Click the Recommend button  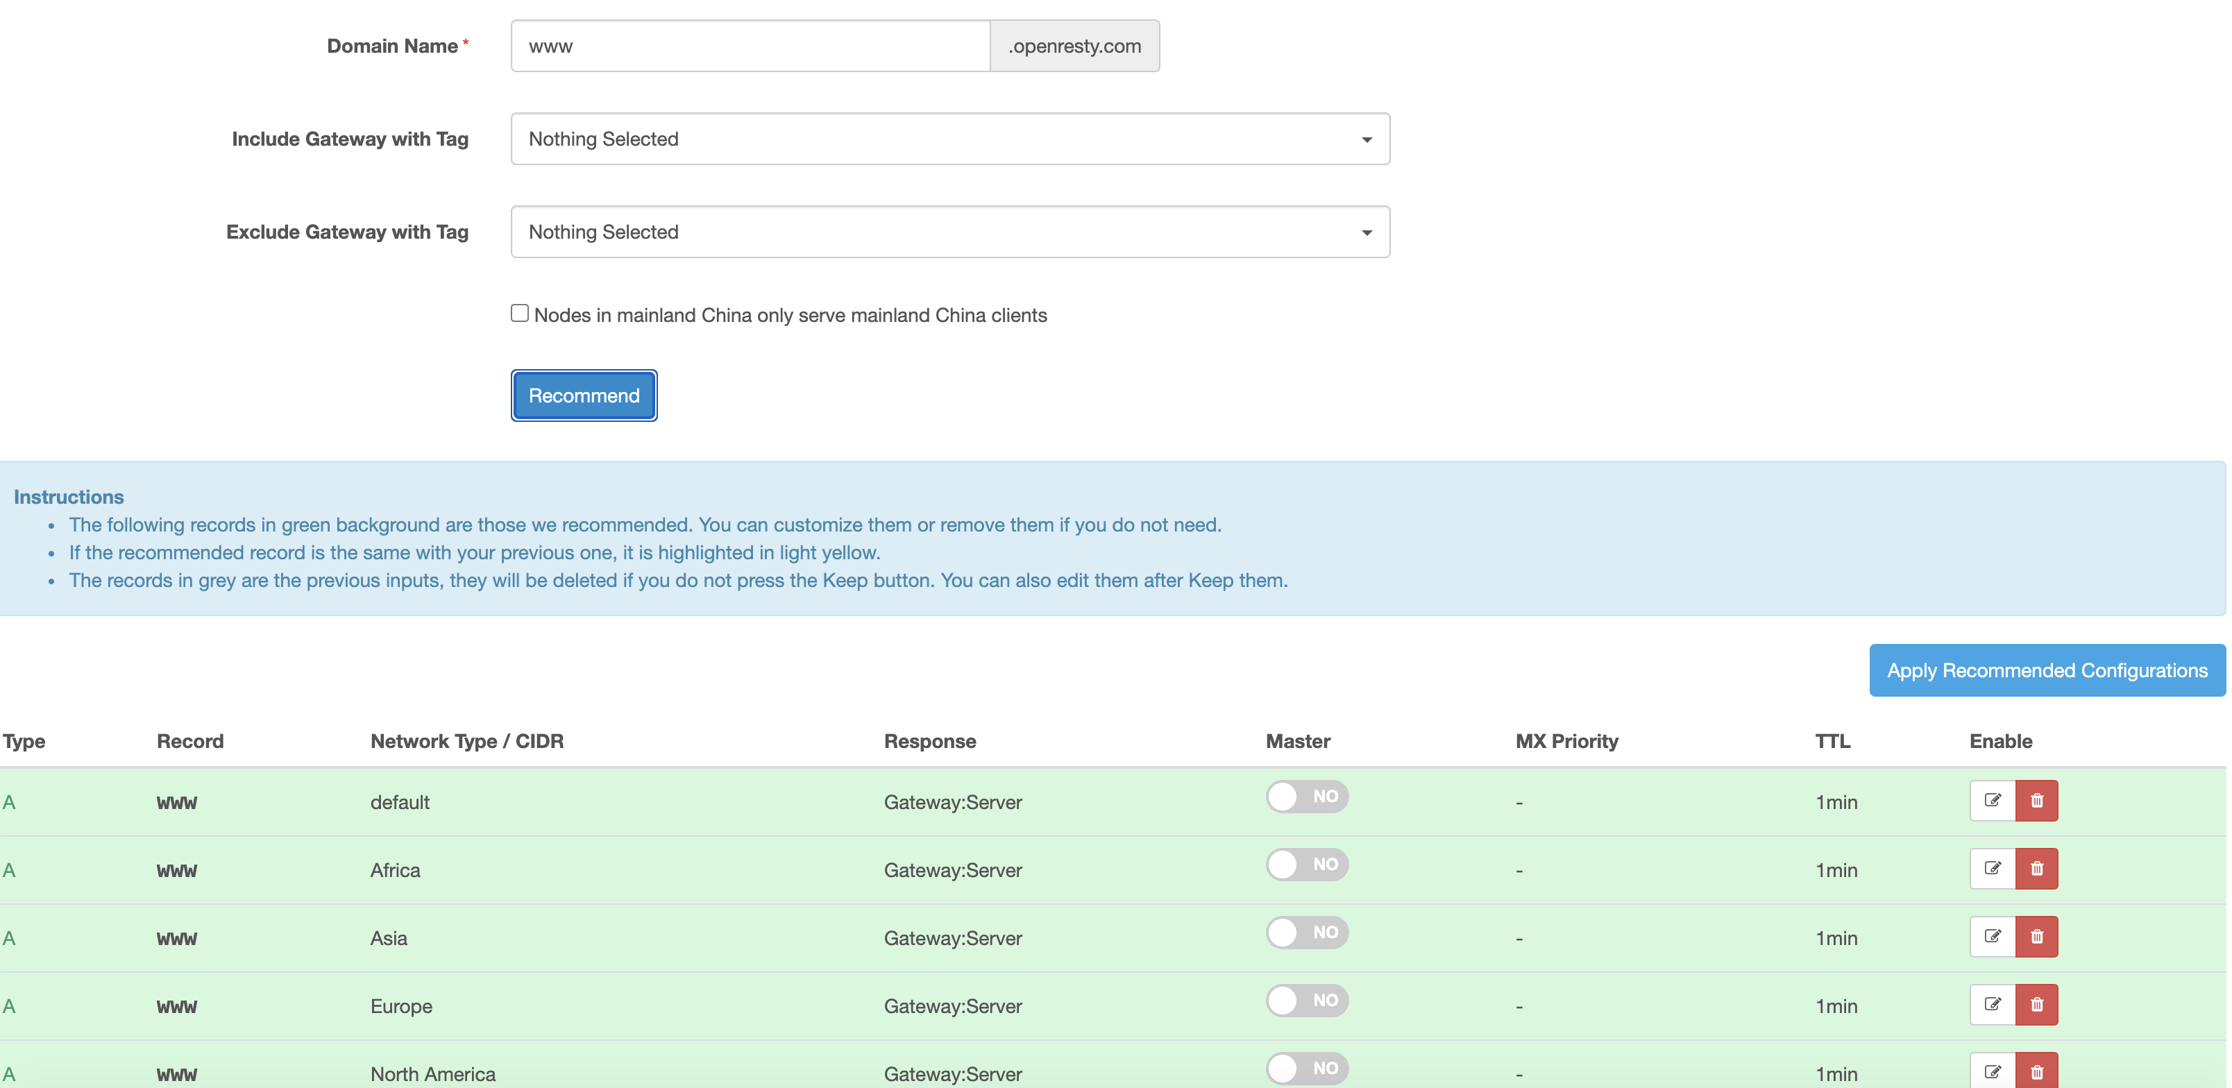point(584,396)
